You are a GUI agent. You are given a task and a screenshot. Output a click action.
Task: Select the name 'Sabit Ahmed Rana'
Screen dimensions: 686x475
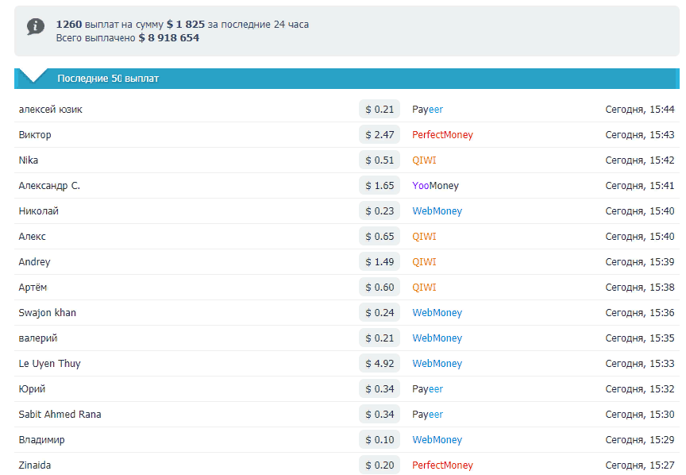pos(60,414)
